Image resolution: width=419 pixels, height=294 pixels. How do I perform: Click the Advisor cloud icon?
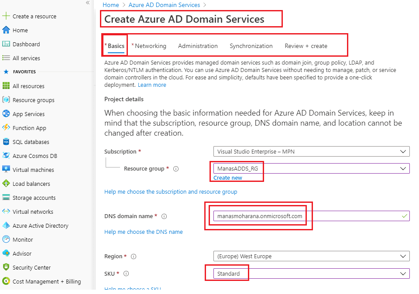[x=6, y=253]
